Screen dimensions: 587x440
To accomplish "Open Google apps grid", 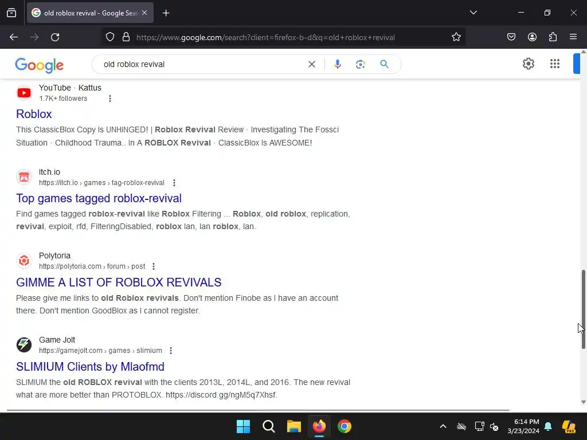I will click(555, 64).
